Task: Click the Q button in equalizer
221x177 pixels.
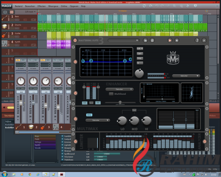Action: [140, 63]
